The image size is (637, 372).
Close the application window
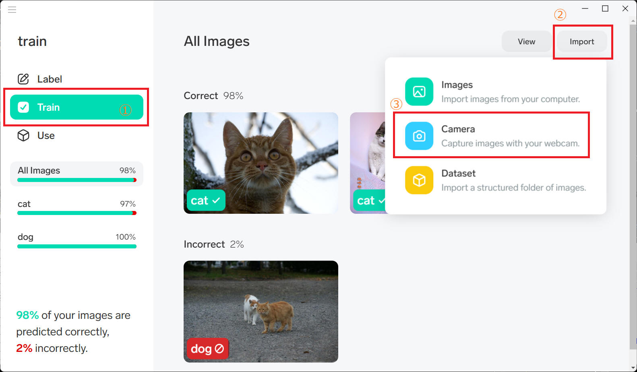click(625, 8)
